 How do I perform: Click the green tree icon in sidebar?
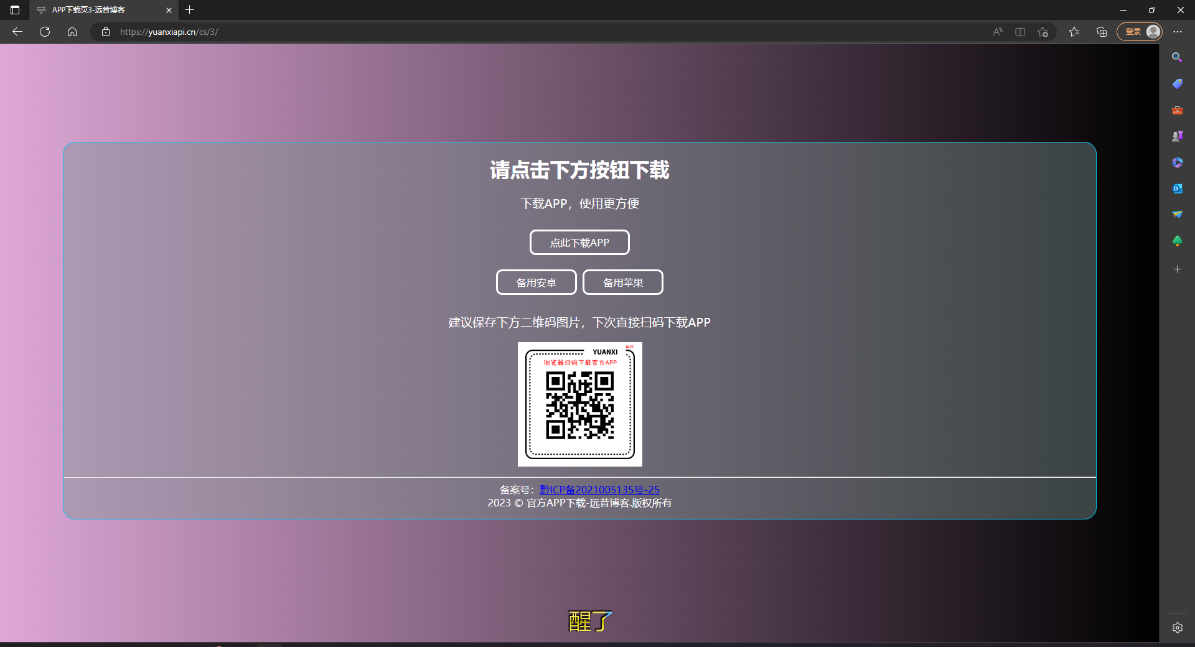[1177, 241]
